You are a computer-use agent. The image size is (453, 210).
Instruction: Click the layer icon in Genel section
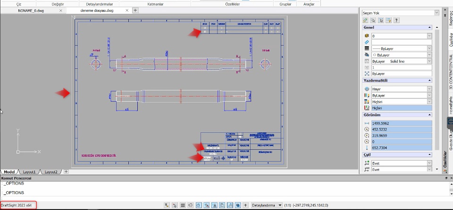pyautogui.click(x=367, y=36)
